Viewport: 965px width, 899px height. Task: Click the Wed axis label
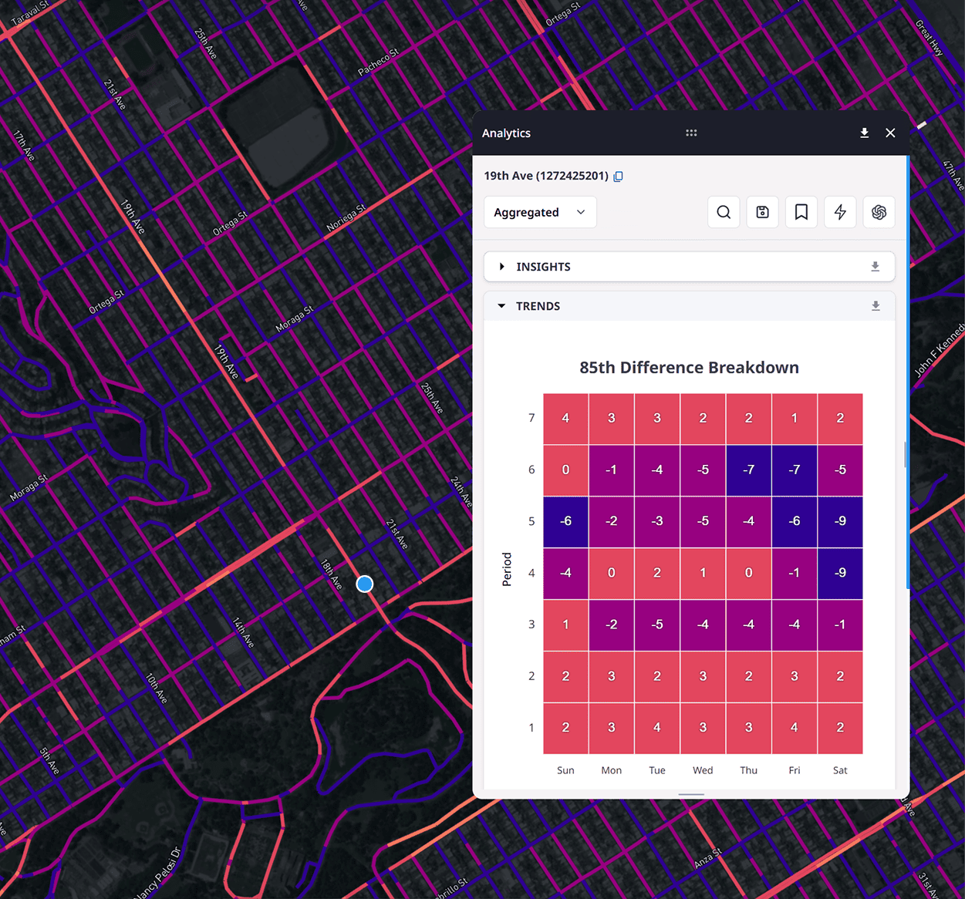(x=703, y=770)
